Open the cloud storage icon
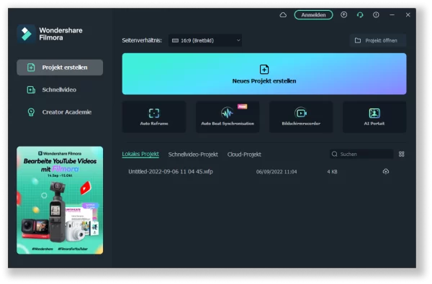Image resolution: width=432 pixels, height=284 pixels. 283,15
